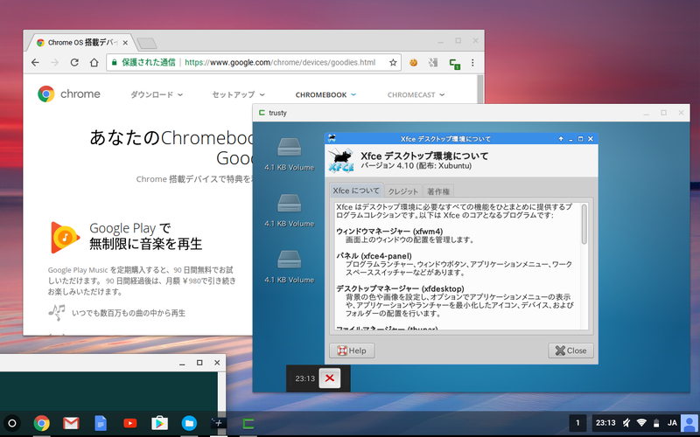The height and width of the screenshot is (437, 700).
Task: Open Play Store from the shelf
Action: 159,423
